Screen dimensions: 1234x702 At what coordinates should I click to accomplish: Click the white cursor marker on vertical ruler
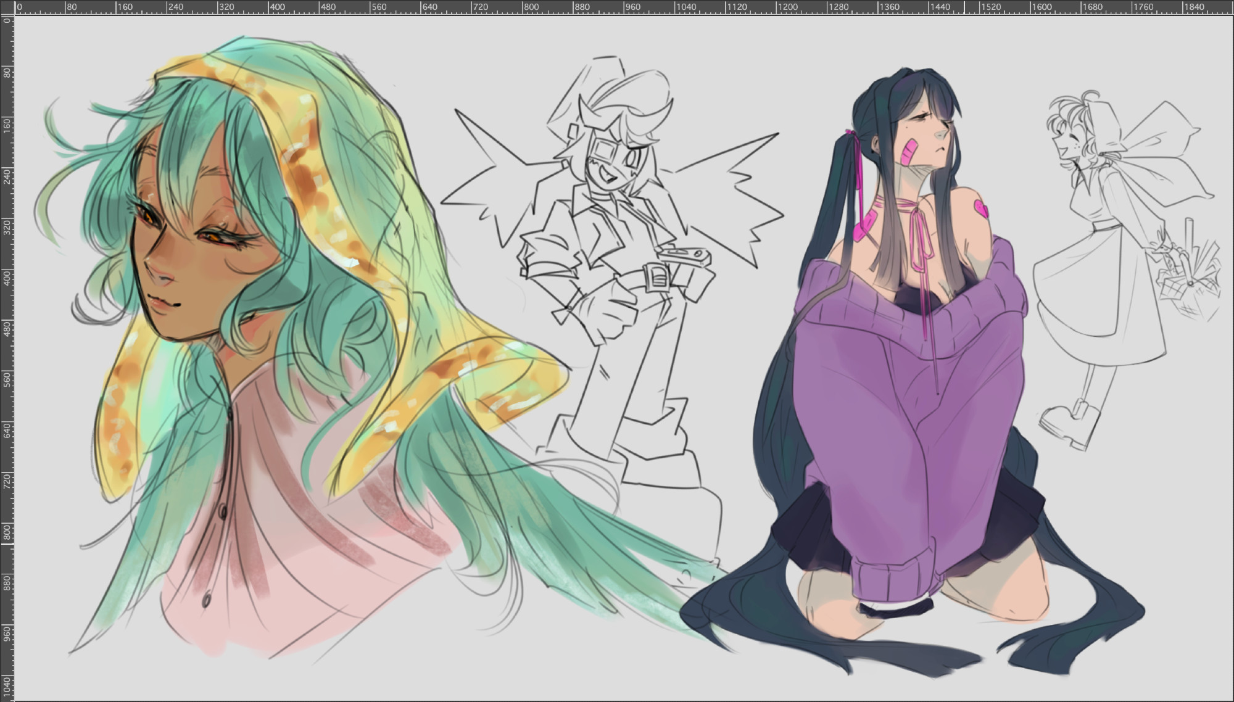(7, 543)
